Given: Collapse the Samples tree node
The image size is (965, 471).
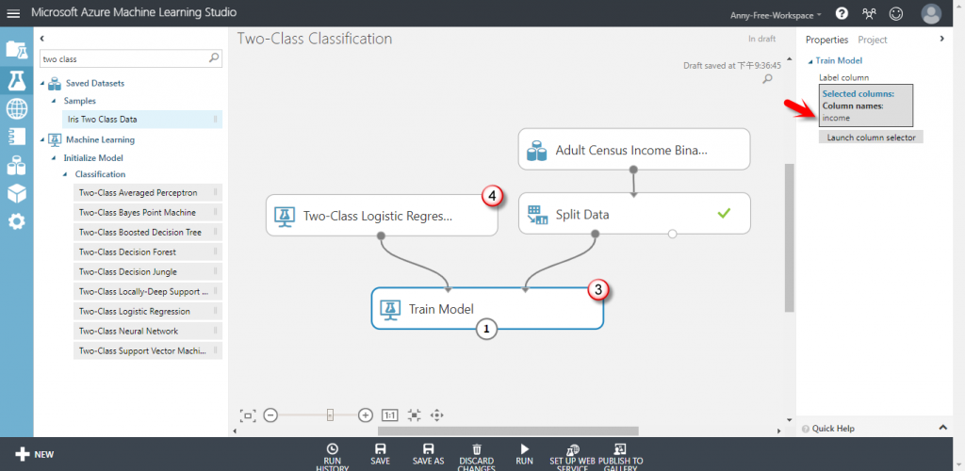Looking at the screenshot, I should point(54,101).
